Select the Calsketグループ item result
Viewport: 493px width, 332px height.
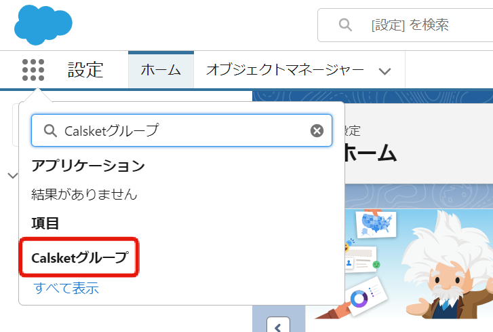[80, 258]
